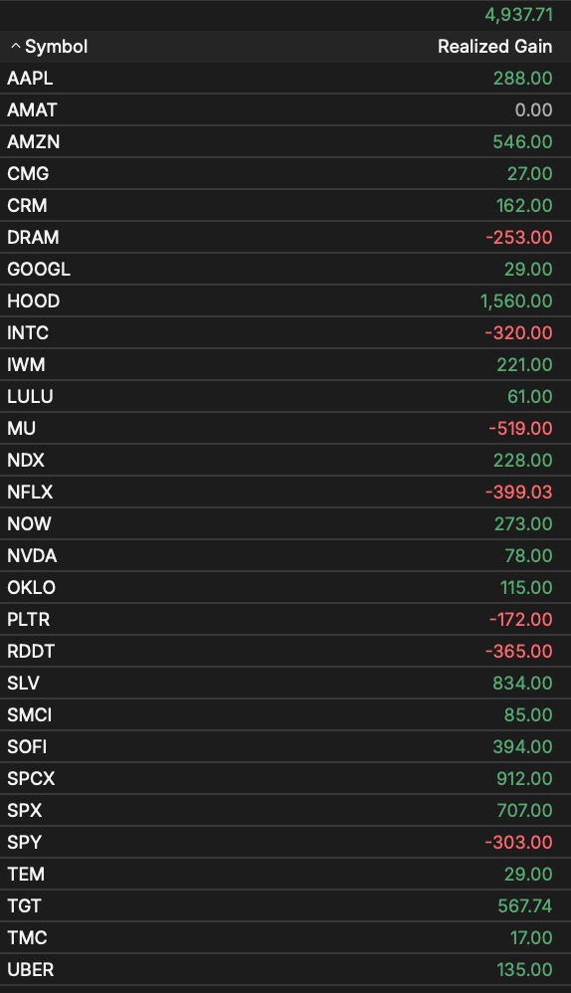Click the total realized gain 4,937.71
Screen dimensions: 571x993
(x=518, y=15)
